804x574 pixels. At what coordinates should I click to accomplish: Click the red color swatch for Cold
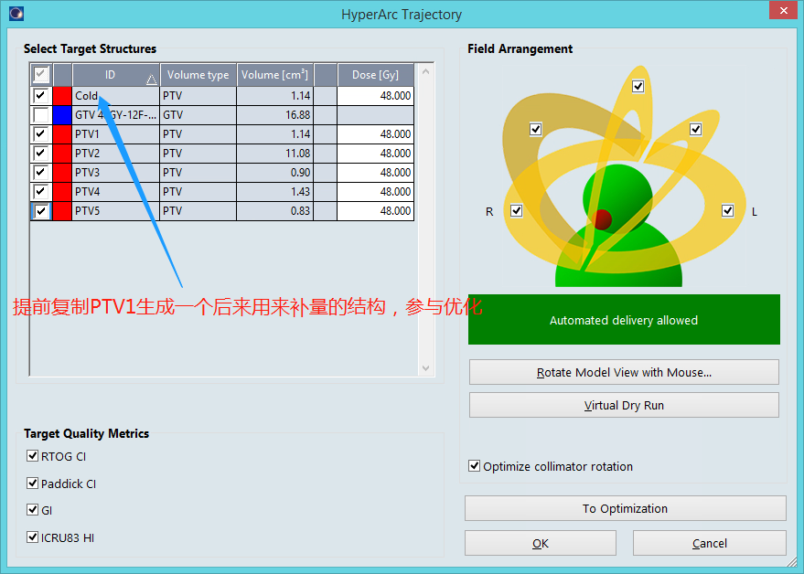pos(62,96)
